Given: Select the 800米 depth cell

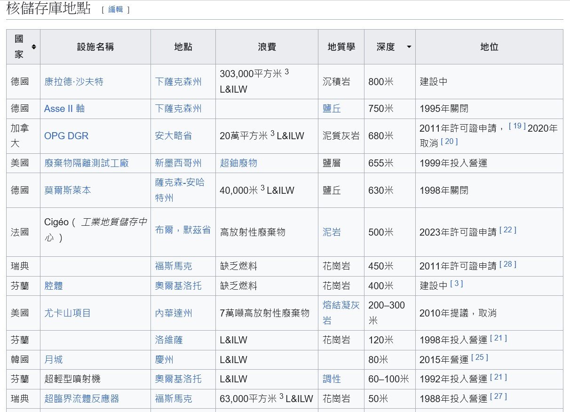Looking at the screenshot, I should coord(390,82).
